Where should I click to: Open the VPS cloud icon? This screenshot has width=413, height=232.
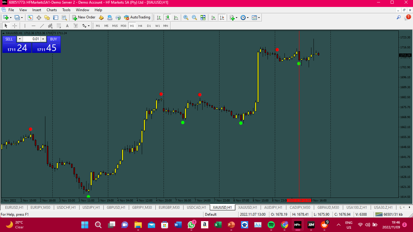tap(110, 18)
